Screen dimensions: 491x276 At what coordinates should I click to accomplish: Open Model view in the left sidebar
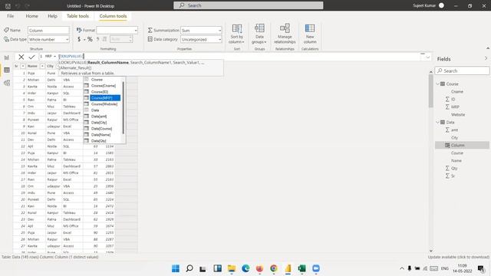coord(7,83)
